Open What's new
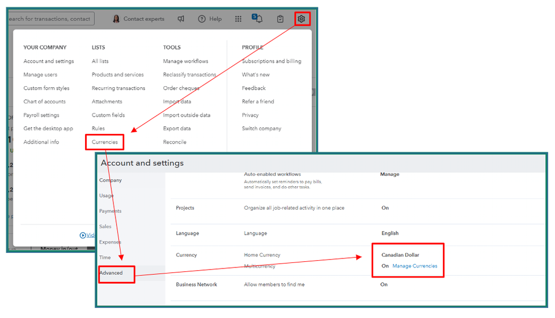Viewport: 555px width, 318px height. pos(256,74)
